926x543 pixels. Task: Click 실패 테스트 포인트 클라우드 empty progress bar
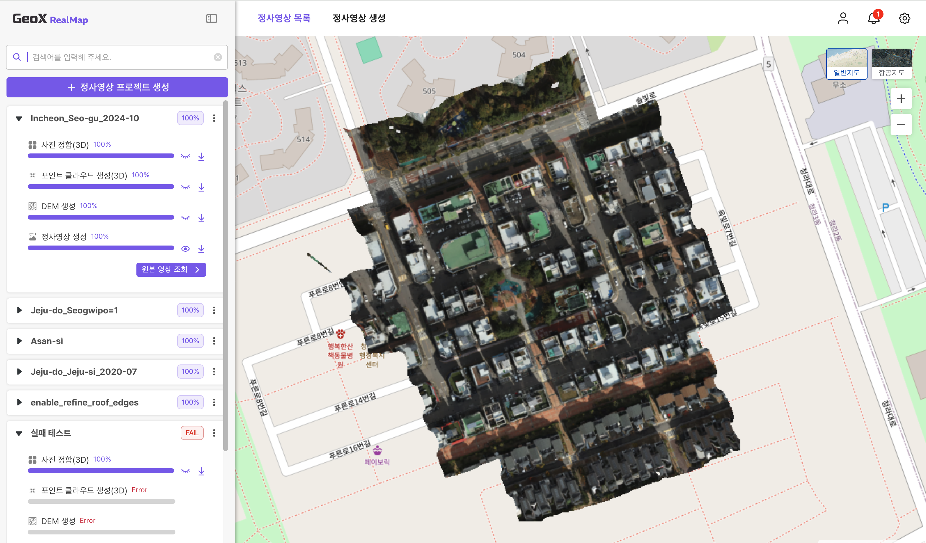coord(101,501)
